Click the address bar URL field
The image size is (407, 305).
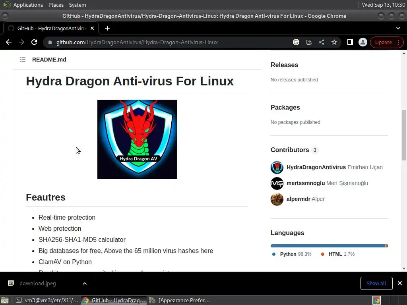166,42
